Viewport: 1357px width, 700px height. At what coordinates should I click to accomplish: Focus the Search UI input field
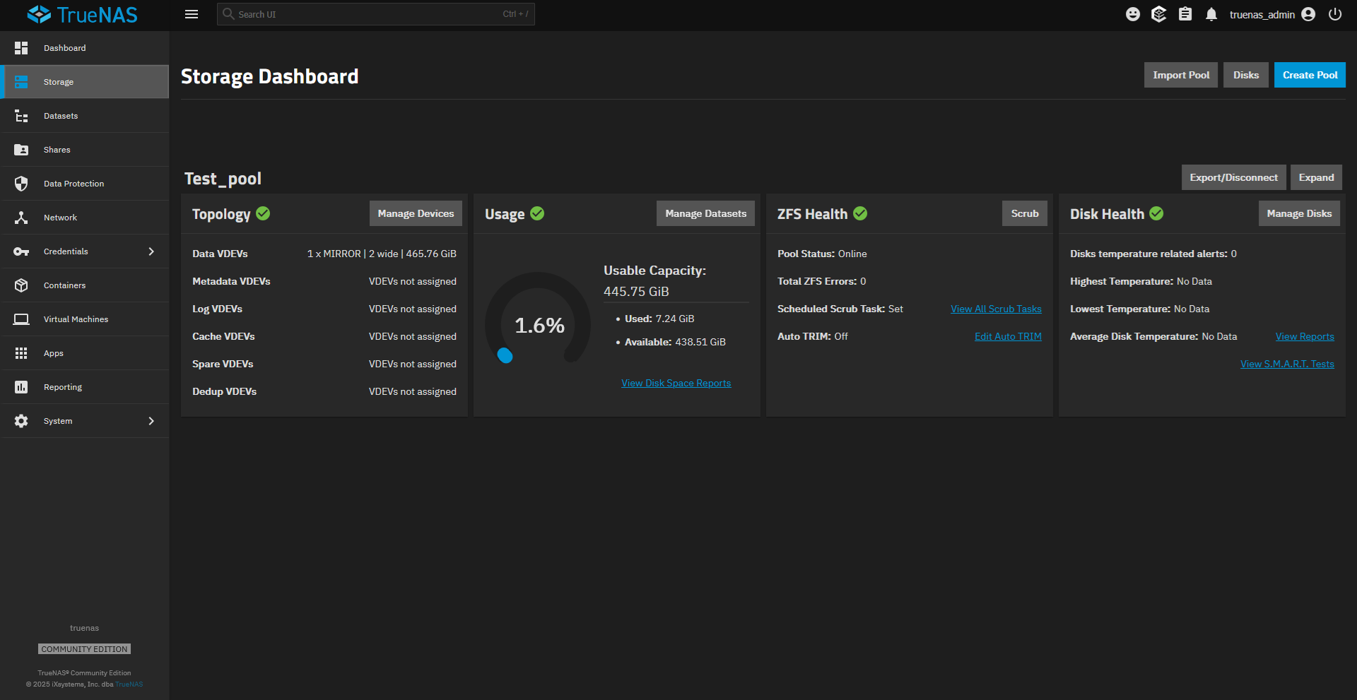[368, 14]
